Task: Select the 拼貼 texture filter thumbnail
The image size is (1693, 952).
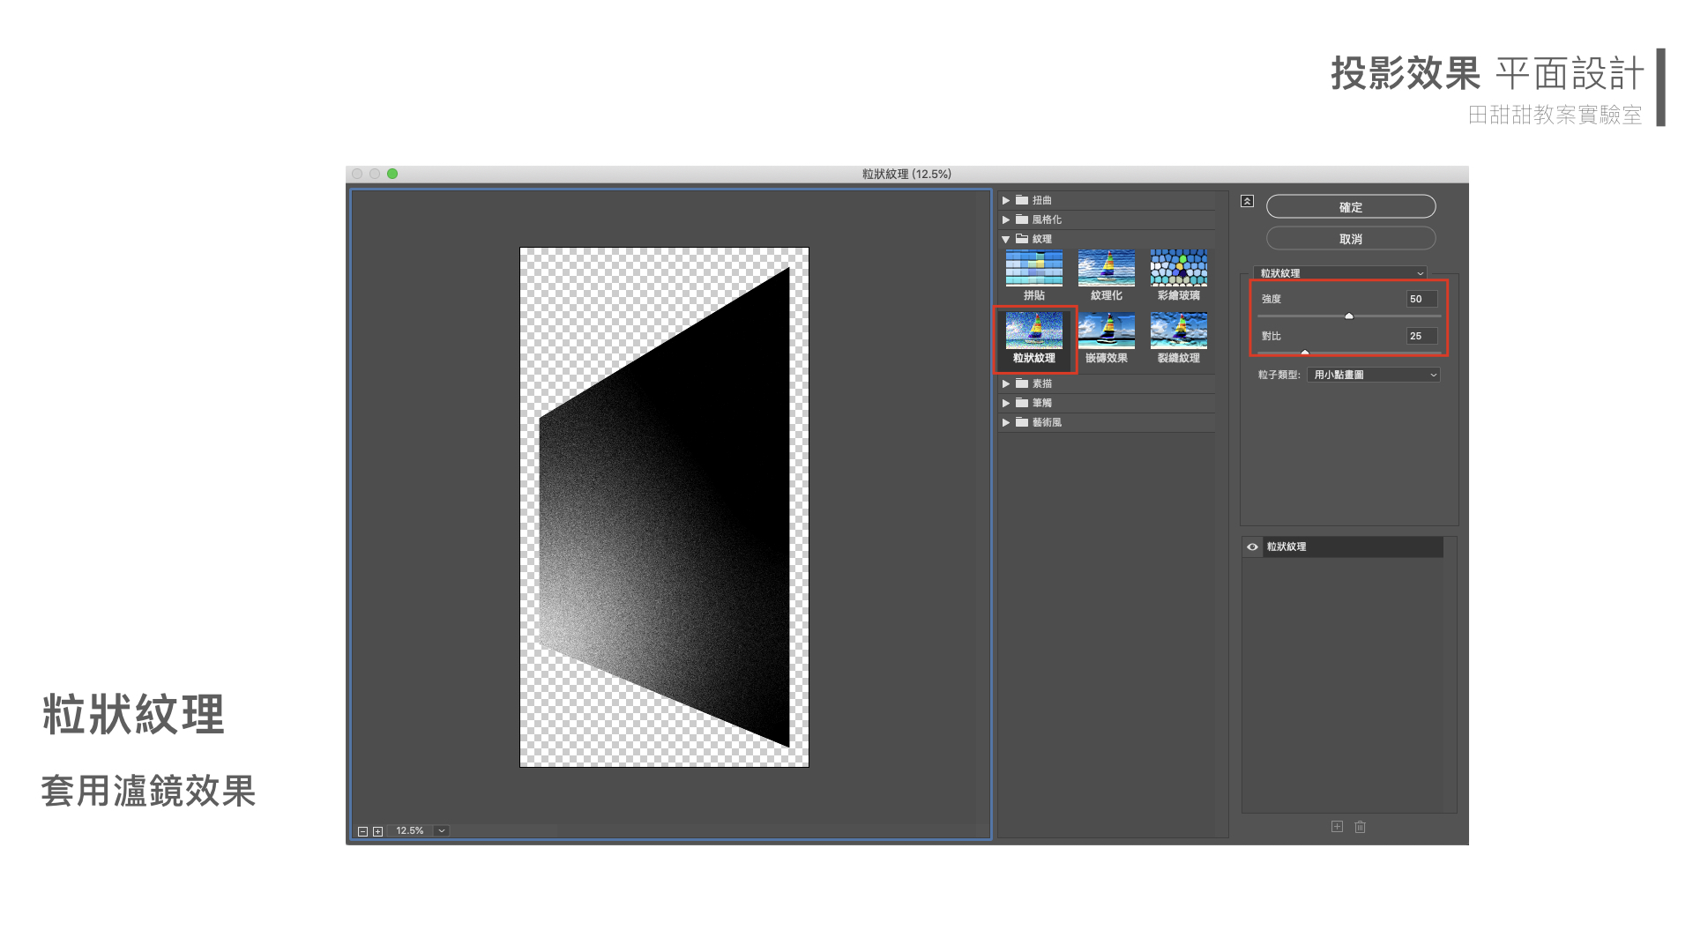Action: coord(1033,268)
